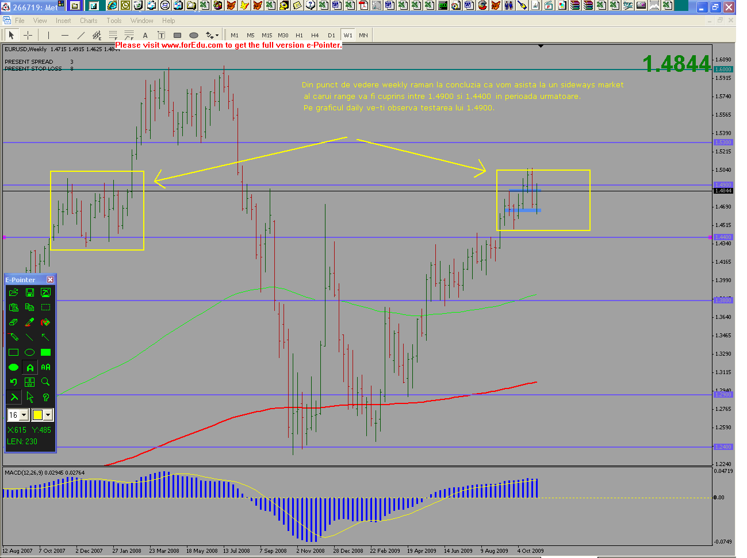Switch chart to MN monthly timeframe
The image size is (747, 558).
363,35
